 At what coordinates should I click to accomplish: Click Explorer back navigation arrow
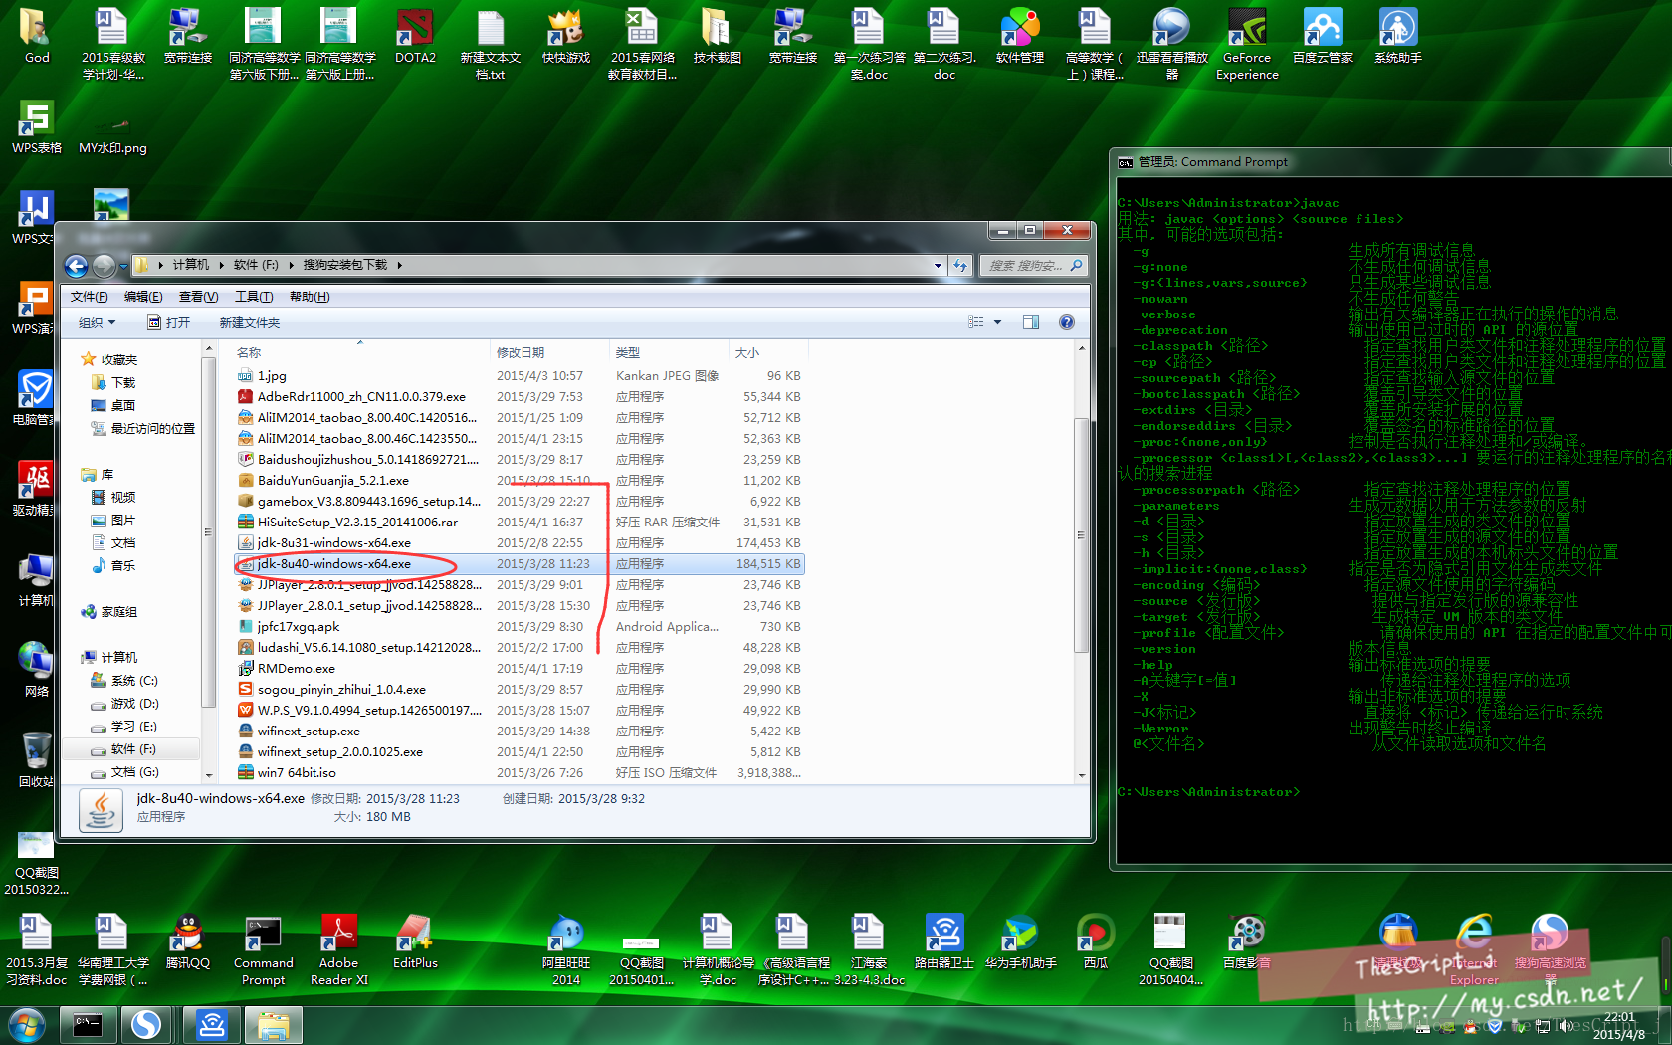[x=76, y=266]
